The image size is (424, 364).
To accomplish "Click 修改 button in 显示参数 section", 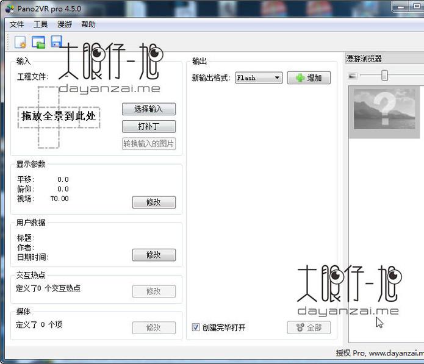I will pos(154,202).
